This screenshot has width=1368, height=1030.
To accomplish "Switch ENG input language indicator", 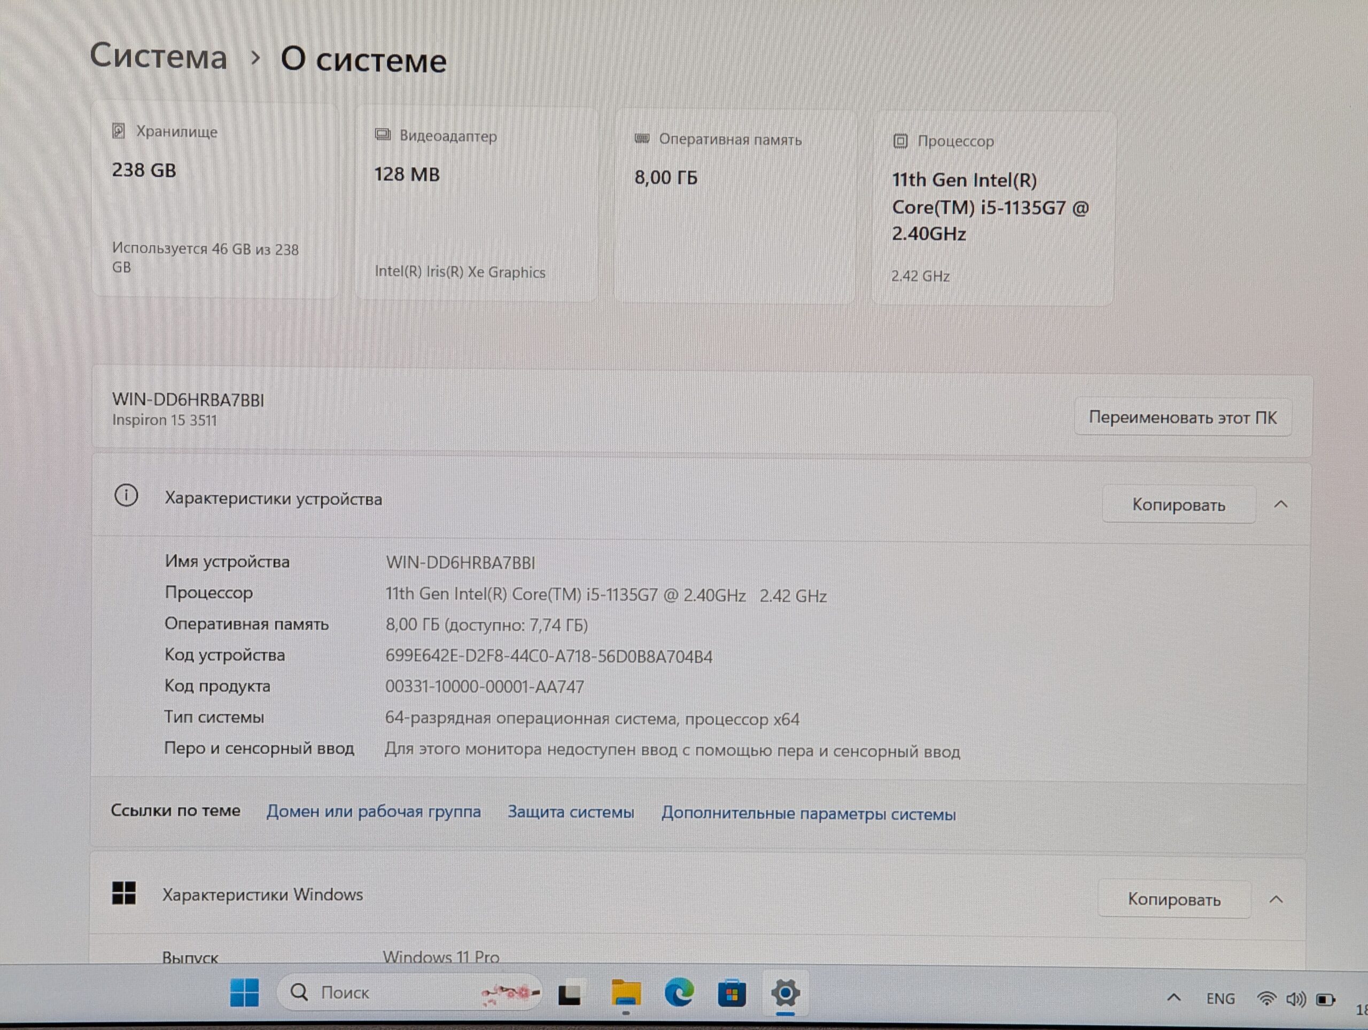I will coord(1220,998).
